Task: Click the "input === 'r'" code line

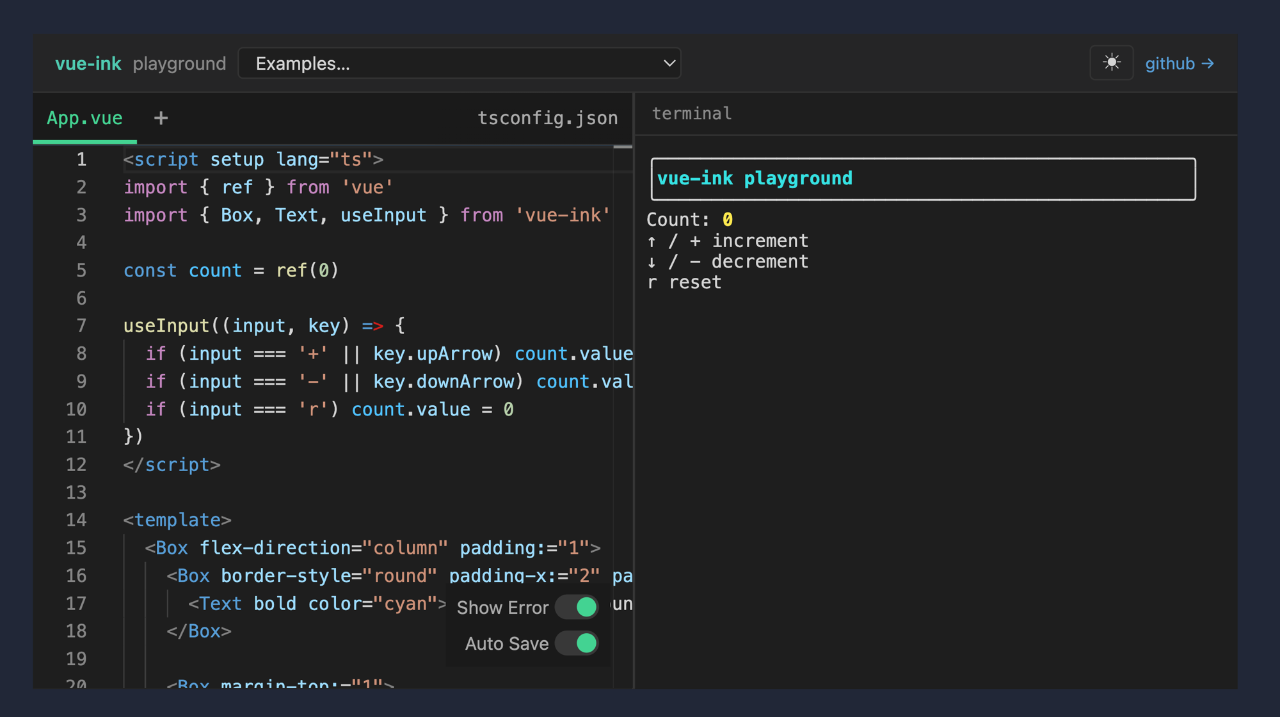Action: tap(330, 409)
